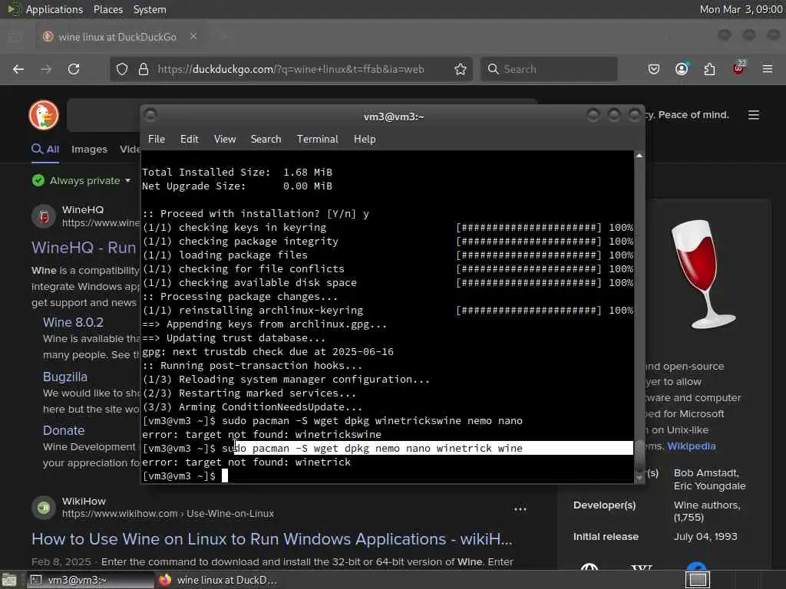Viewport: 786px width, 589px height.
Task: Open the Firefox account icon
Action: (x=682, y=69)
